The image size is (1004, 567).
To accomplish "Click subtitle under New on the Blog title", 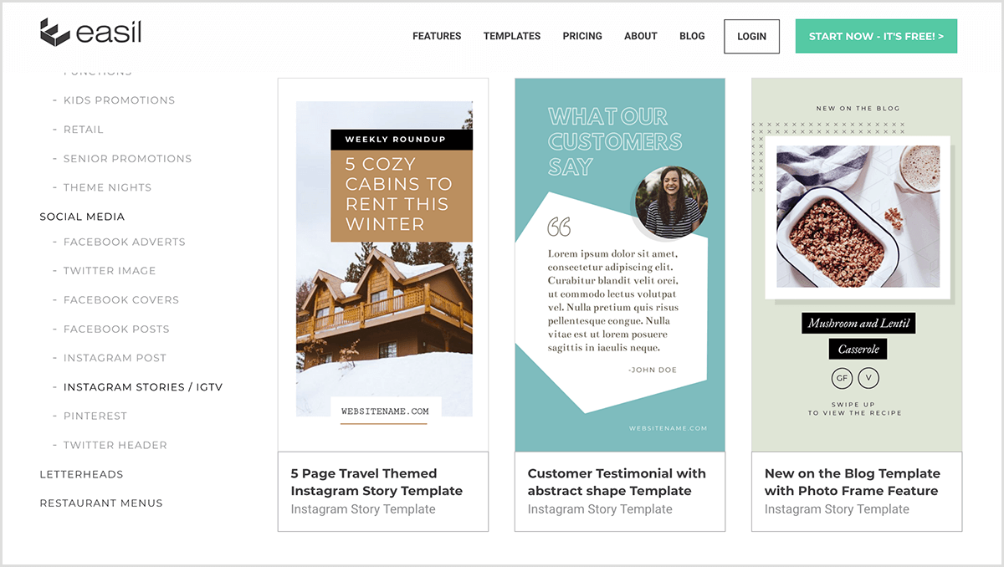I will point(837,509).
